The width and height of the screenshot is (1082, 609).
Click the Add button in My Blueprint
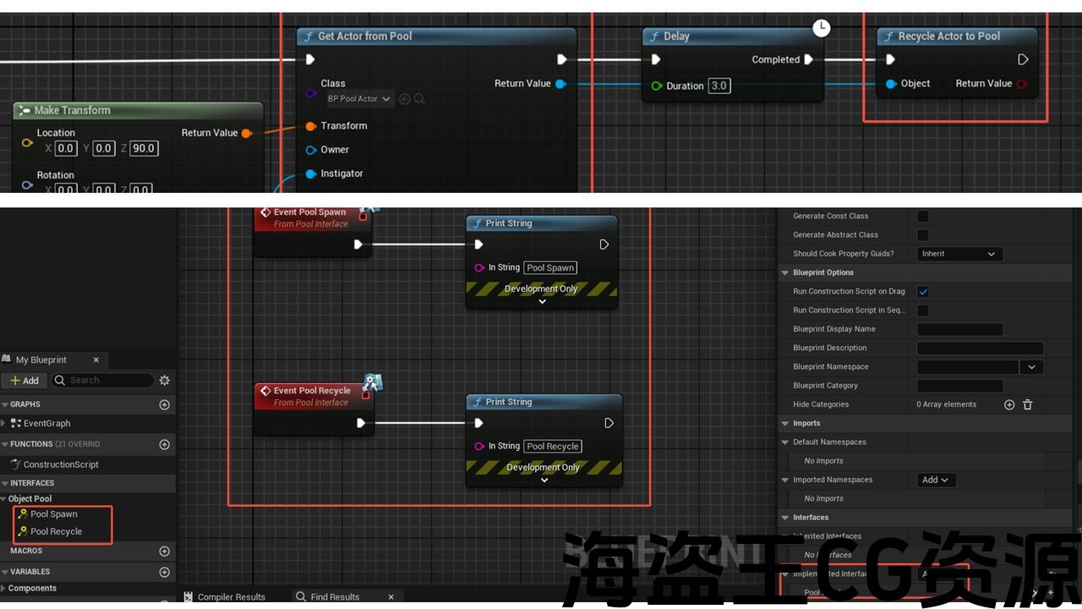coord(25,381)
